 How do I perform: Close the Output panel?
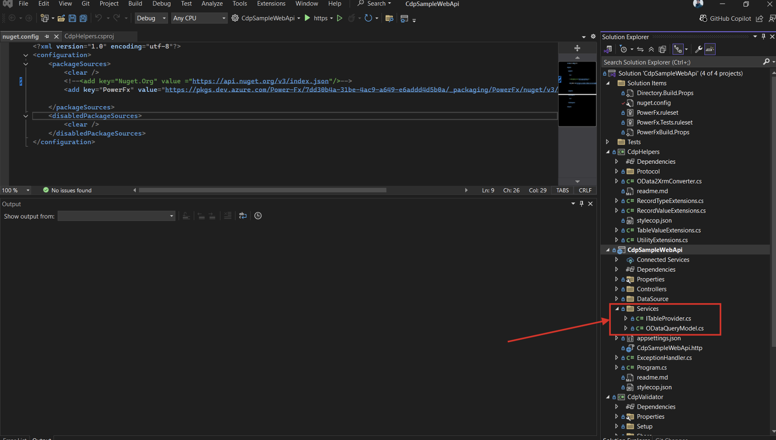tap(590, 203)
